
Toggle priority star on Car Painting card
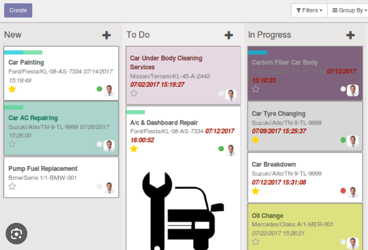pos(12,89)
